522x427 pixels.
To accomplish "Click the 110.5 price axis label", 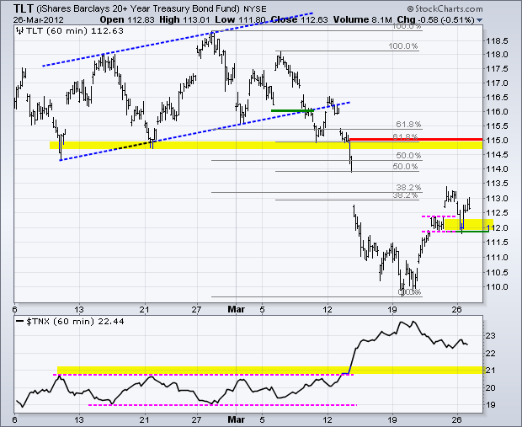I will click(x=497, y=272).
